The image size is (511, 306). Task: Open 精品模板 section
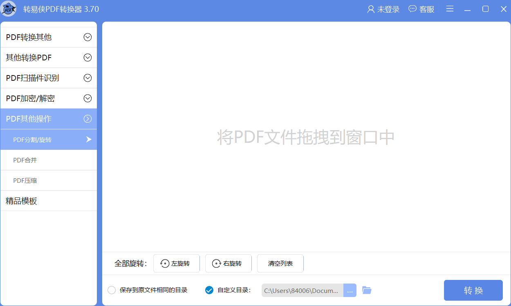[49, 201]
